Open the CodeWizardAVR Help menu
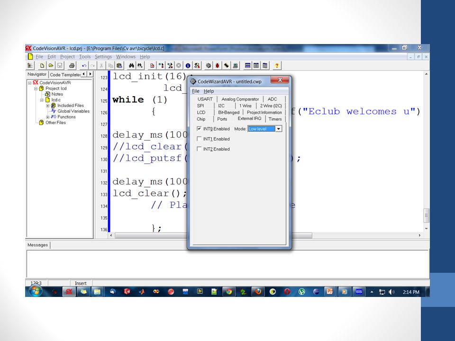The width and height of the screenshot is (455, 341). 209,91
